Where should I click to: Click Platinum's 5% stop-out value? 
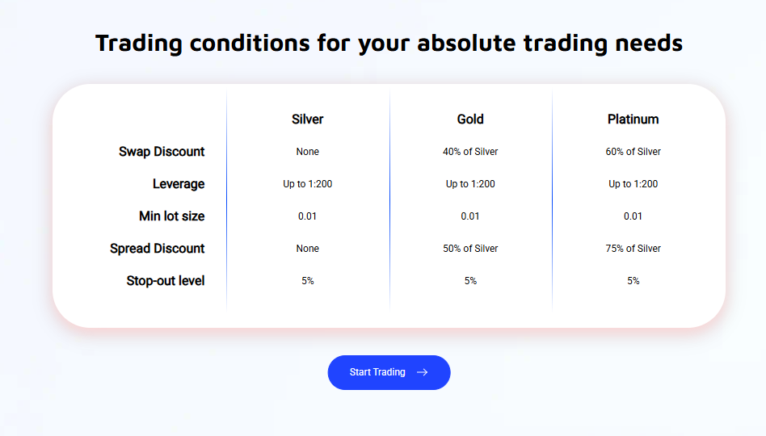click(x=633, y=281)
